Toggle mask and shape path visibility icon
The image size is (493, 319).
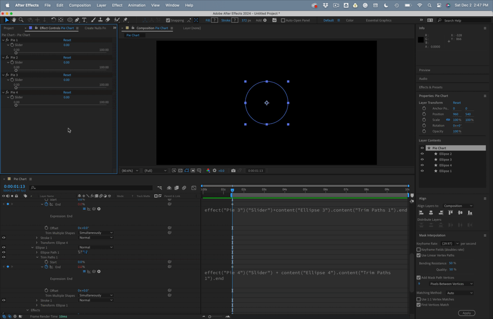coord(187,170)
